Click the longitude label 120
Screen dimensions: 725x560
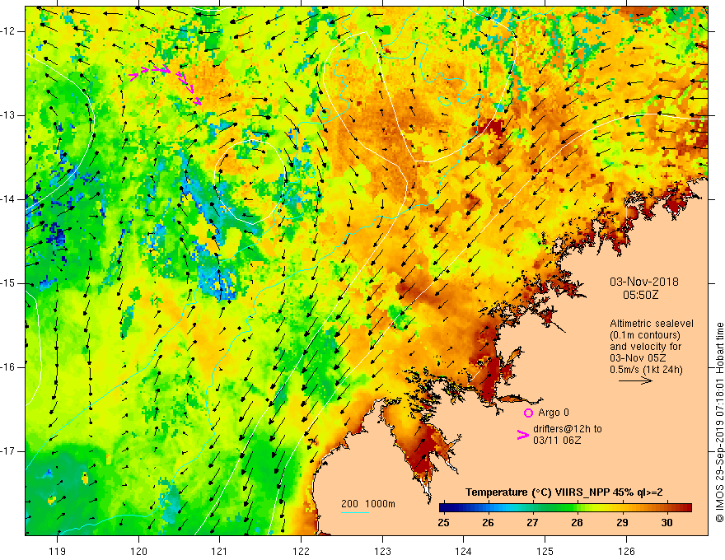138,551
